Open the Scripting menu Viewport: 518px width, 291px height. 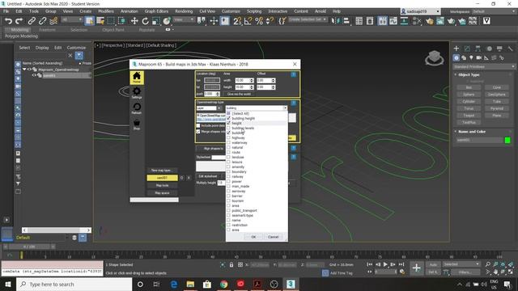pos(254,11)
